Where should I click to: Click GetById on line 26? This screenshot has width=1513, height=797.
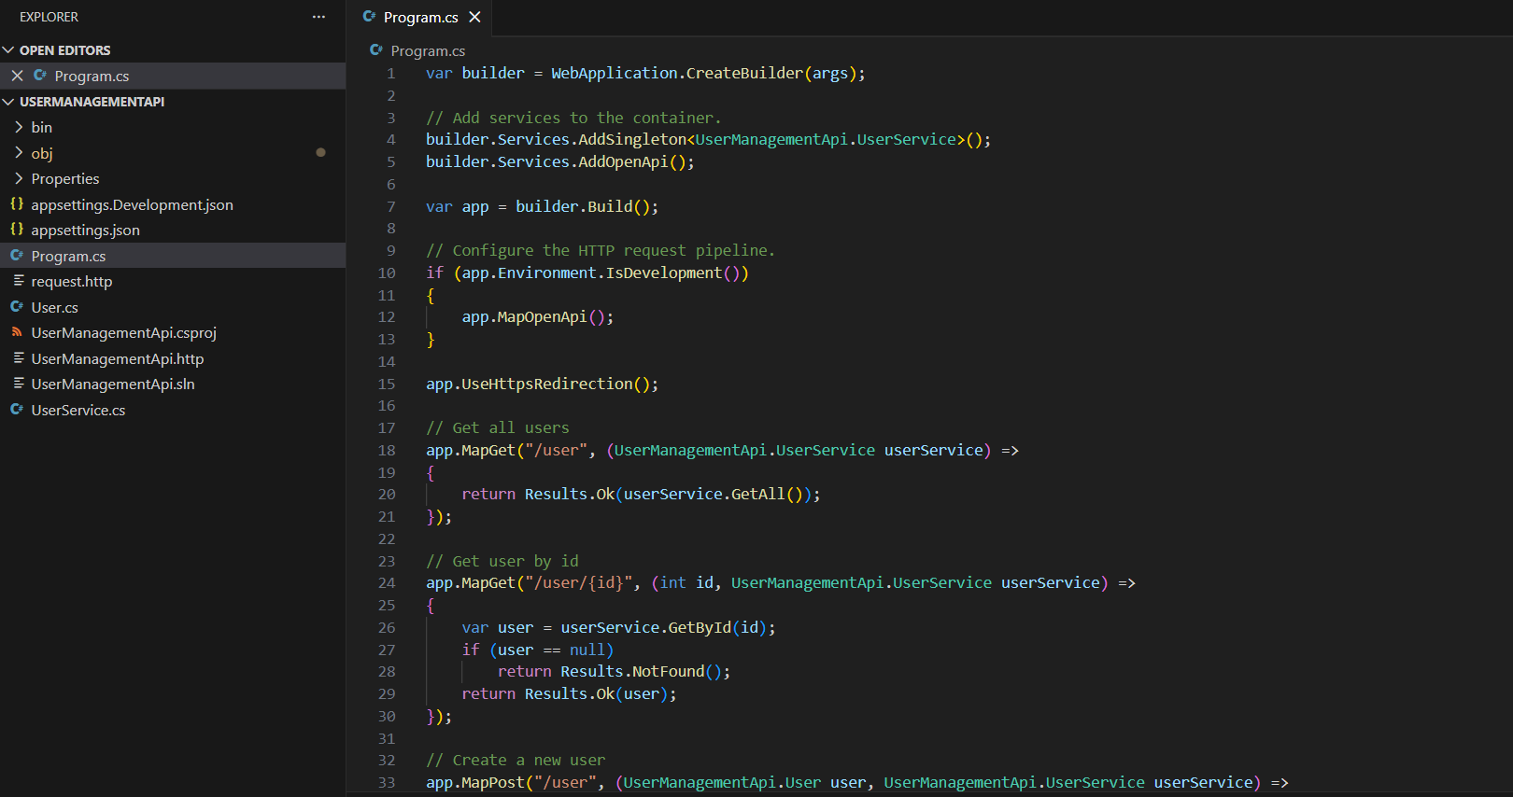[x=700, y=628]
